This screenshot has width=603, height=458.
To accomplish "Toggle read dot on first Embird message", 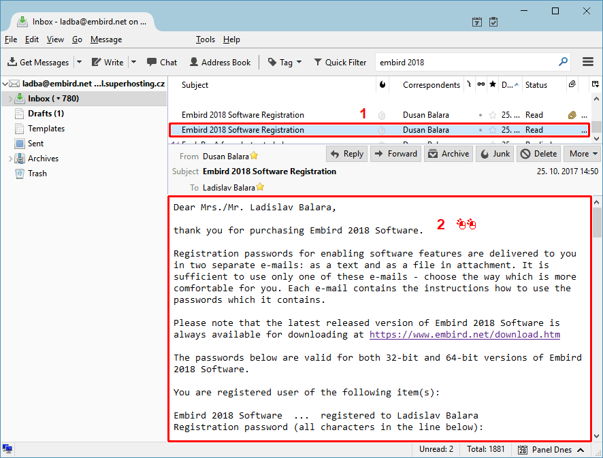I will (x=480, y=115).
